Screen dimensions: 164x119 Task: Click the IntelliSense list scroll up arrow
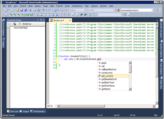pyautogui.click(x=130, y=63)
